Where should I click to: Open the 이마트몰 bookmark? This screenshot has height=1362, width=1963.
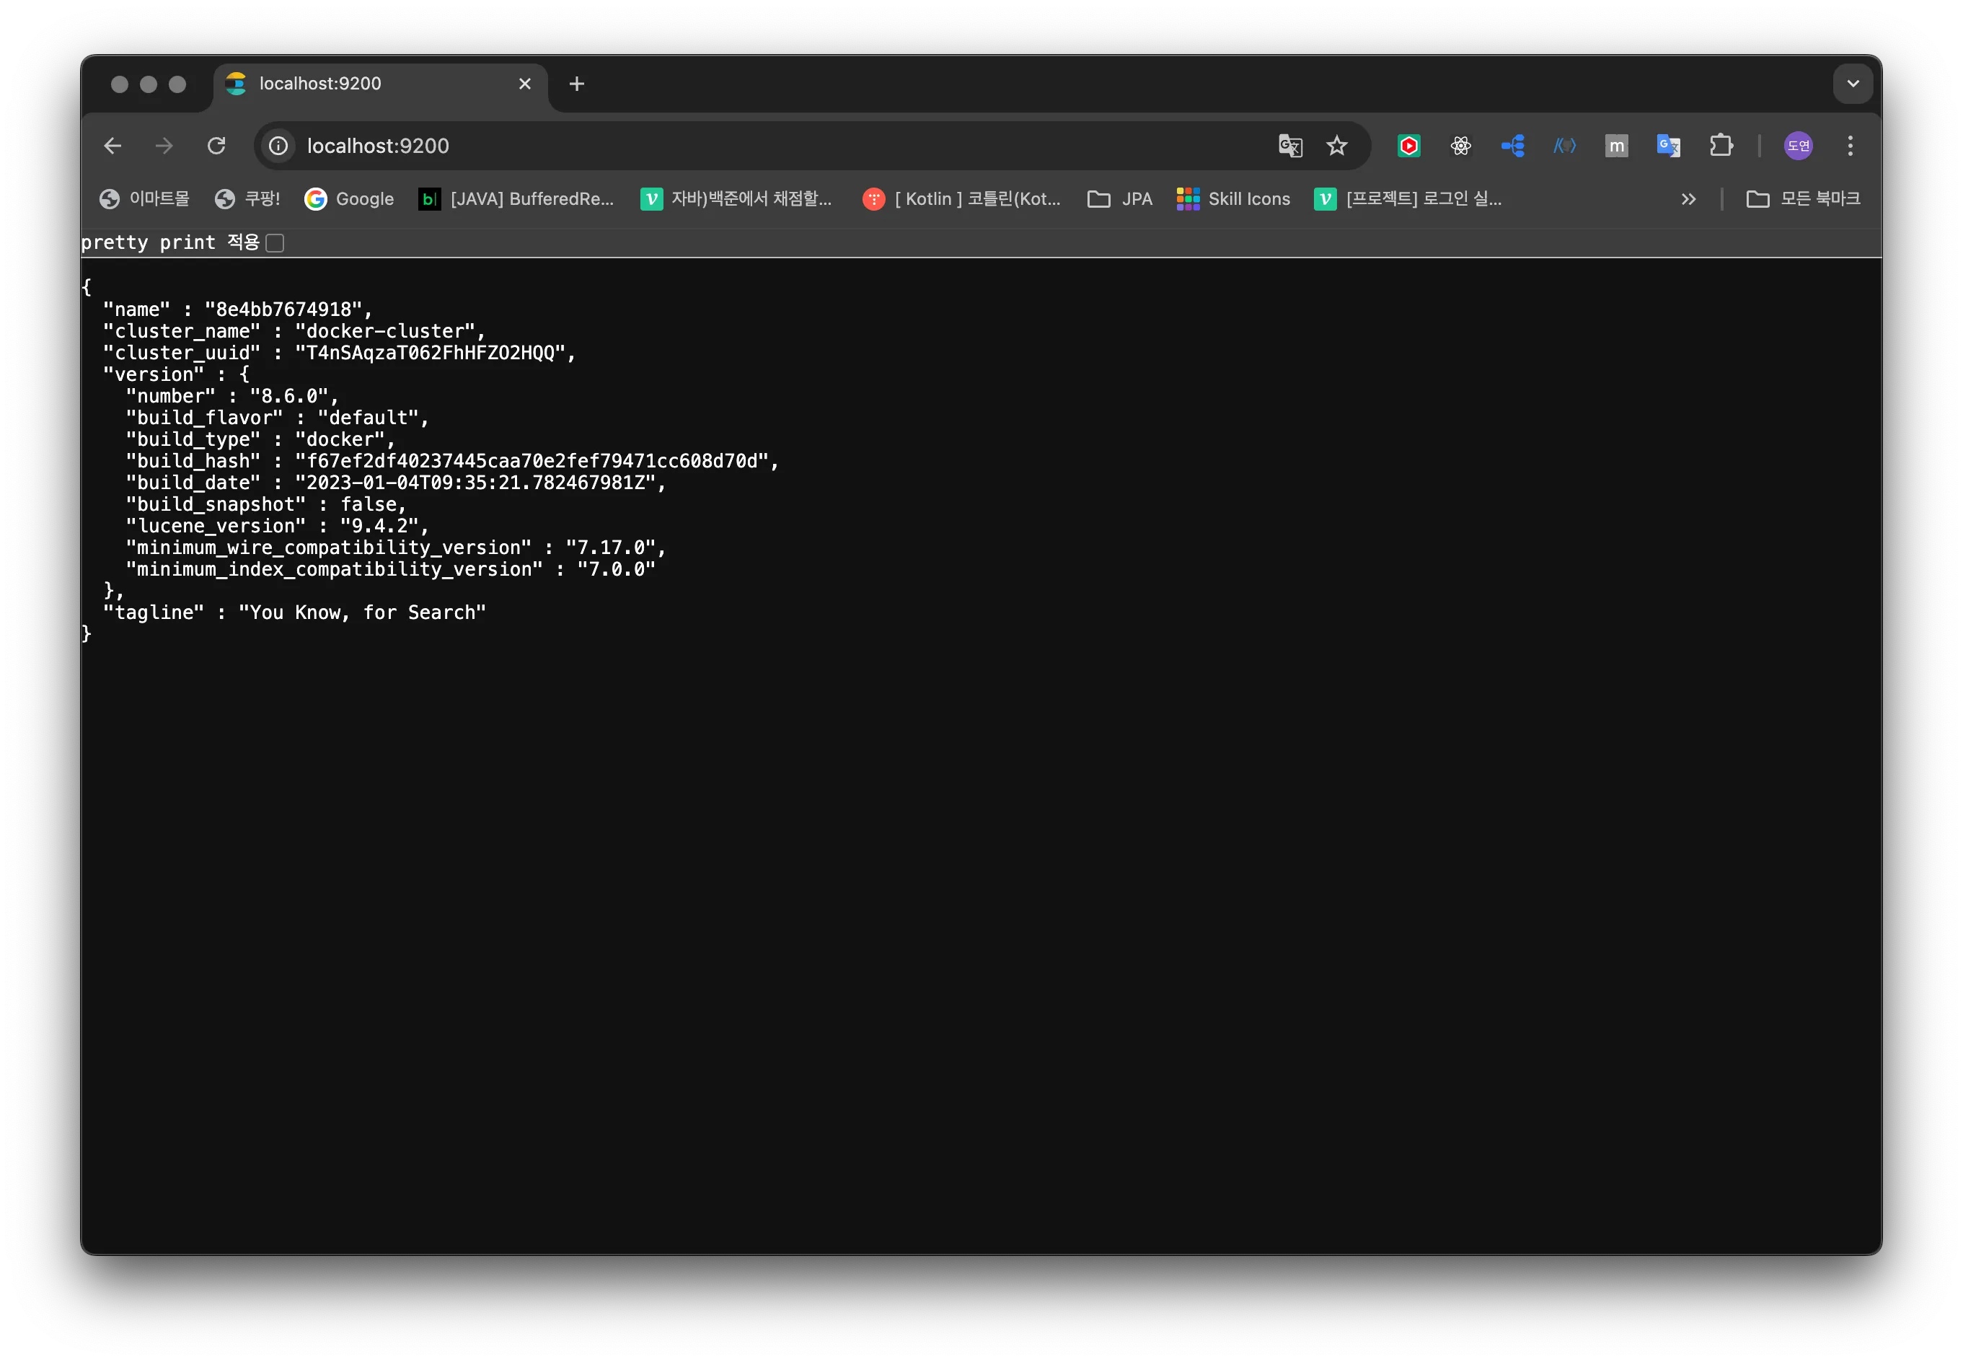click(x=144, y=199)
